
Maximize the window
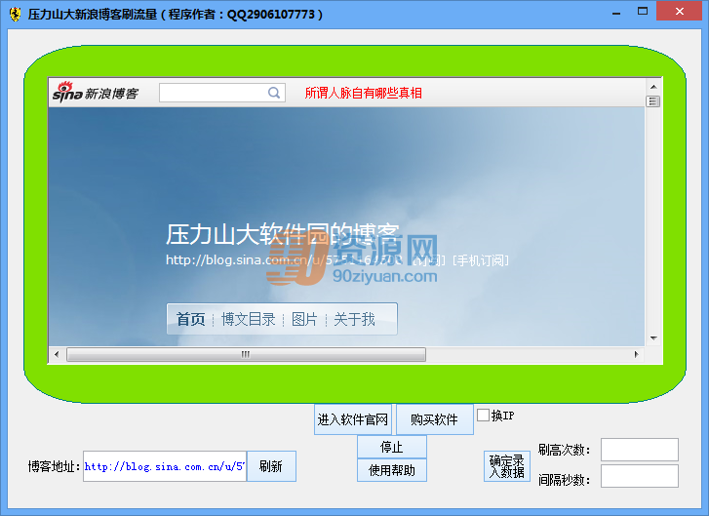point(643,12)
